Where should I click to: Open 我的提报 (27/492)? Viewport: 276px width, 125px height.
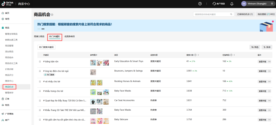coord(266,14)
